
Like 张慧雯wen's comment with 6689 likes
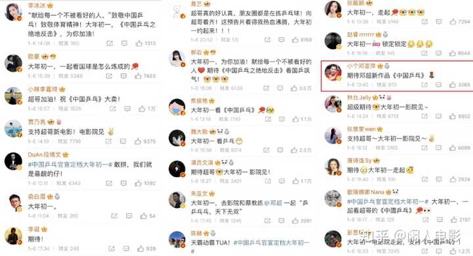coord(453,148)
